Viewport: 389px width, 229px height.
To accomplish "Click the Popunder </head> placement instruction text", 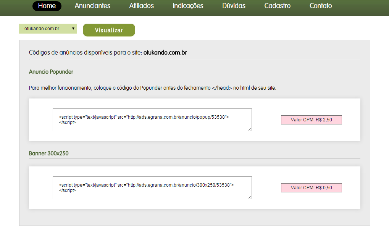I will (153, 88).
